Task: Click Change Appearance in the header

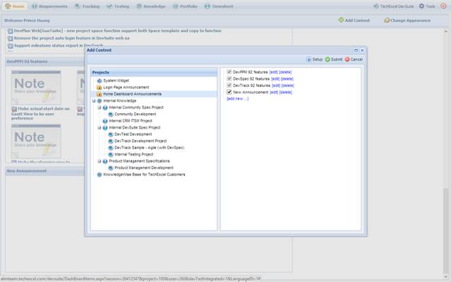Action: [x=407, y=20]
